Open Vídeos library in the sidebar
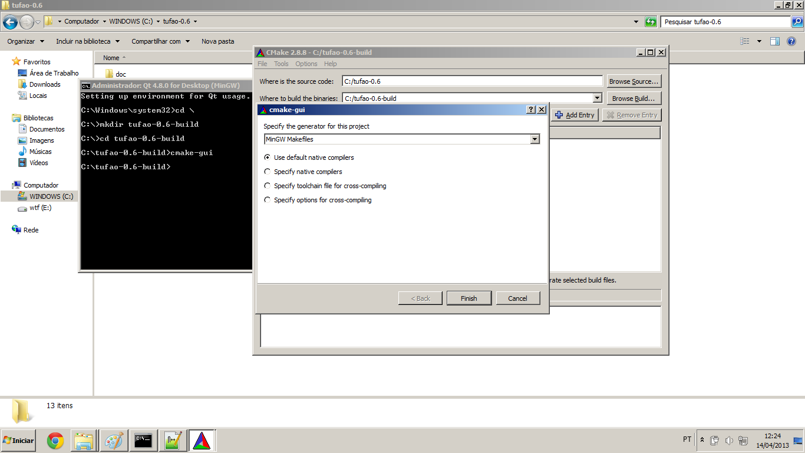Image resolution: width=805 pixels, height=453 pixels. (x=39, y=163)
